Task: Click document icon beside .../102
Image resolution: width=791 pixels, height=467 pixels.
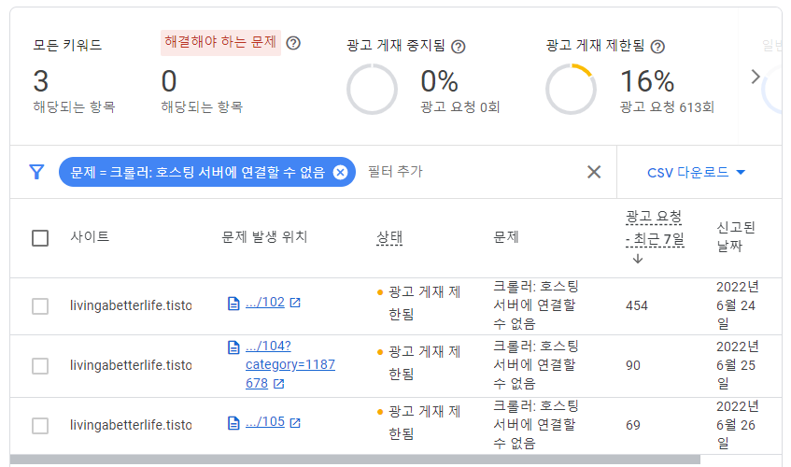Action: pyautogui.click(x=233, y=304)
